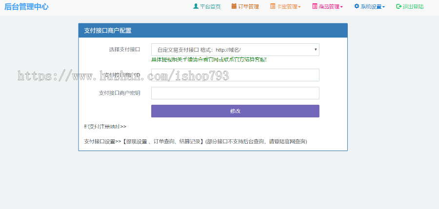
Task: Click the calendar icon beside 订单管理
Action: coord(234,7)
